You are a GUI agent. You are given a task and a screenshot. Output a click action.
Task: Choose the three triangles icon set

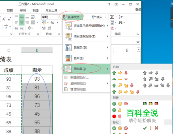click(120, 79)
